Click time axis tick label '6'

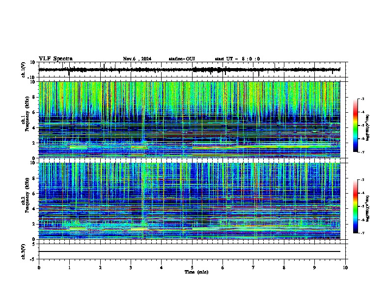tap(223, 268)
